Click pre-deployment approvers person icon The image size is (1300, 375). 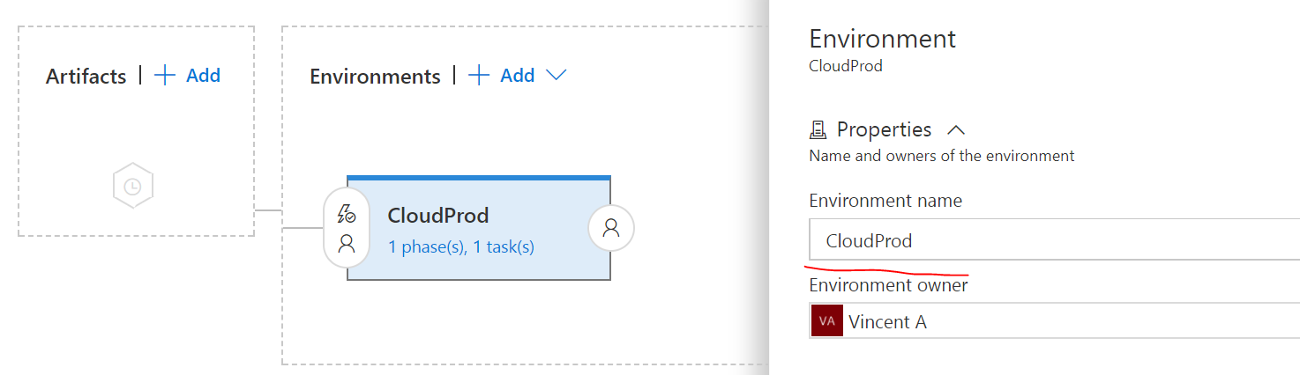point(347,244)
